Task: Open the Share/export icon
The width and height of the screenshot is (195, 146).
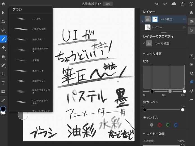Action: coord(183,4)
